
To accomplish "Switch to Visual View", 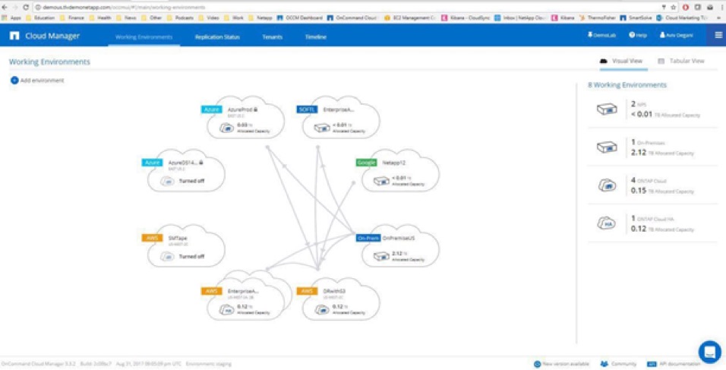I will tap(621, 61).
